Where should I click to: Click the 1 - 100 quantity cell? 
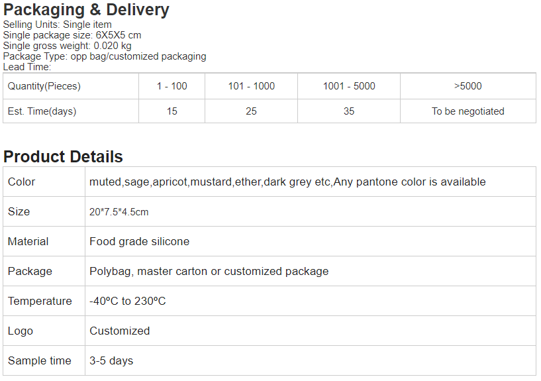pyautogui.click(x=172, y=86)
